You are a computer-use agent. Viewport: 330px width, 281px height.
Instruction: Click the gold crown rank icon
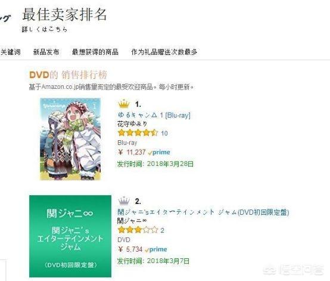pos(123,104)
